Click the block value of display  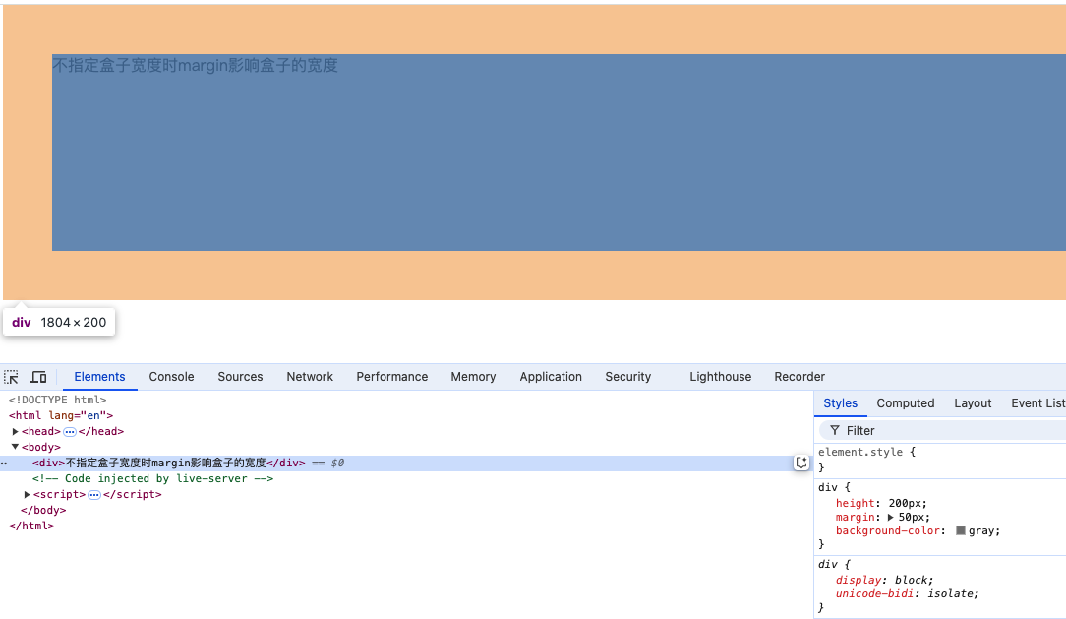pos(911,581)
